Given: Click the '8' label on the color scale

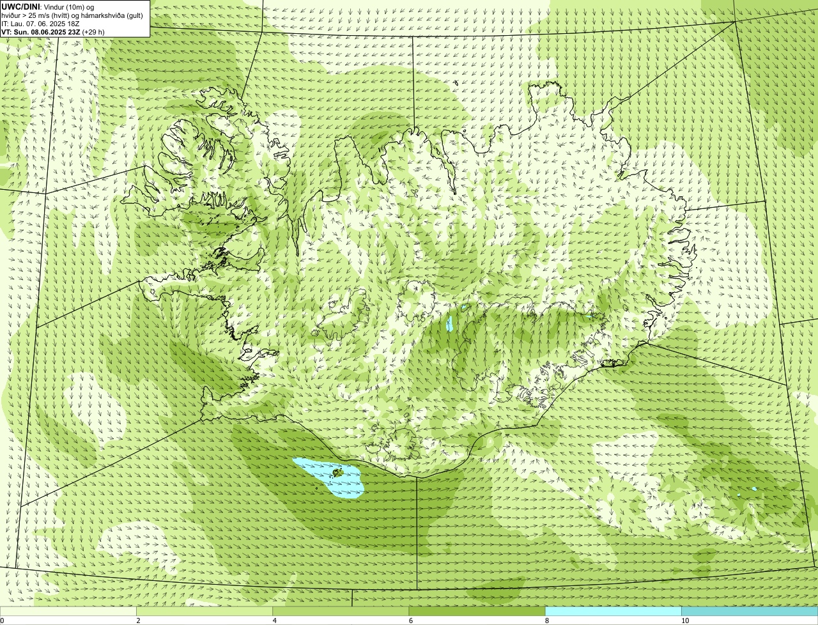Looking at the screenshot, I should (547, 621).
